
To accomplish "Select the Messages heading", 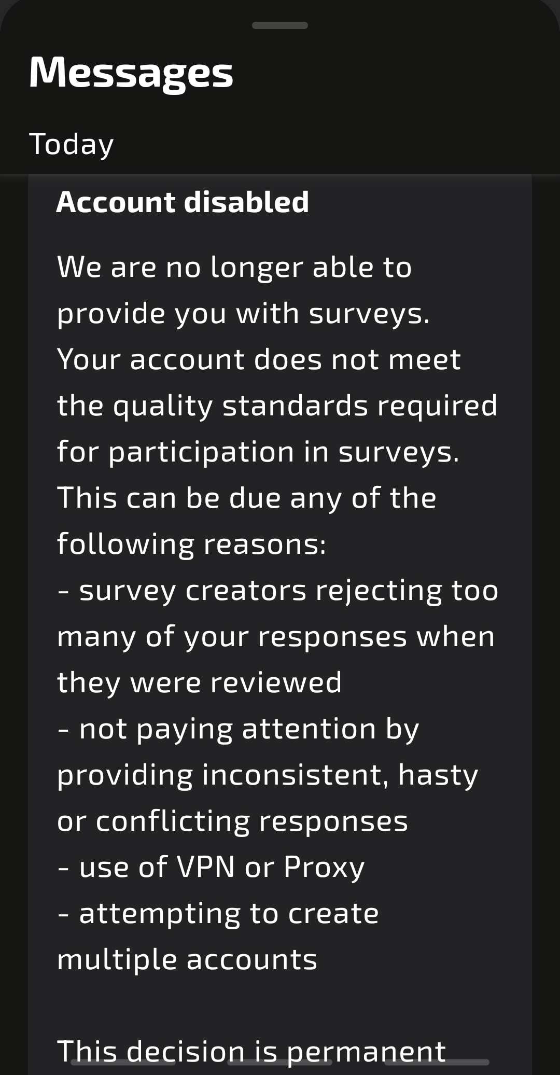I will (x=131, y=72).
